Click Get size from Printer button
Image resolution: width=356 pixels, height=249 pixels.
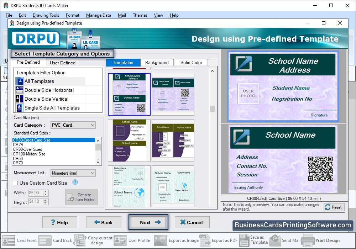[82, 197]
